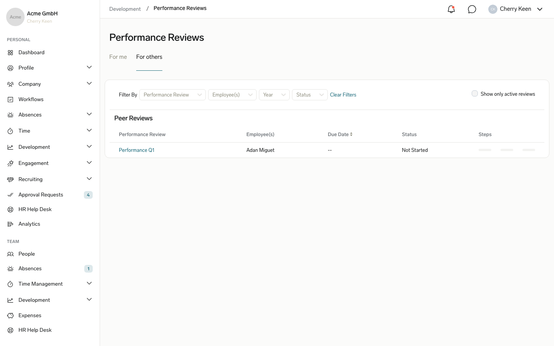Click the team Absences sun icon
The image size is (554, 346).
10,269
